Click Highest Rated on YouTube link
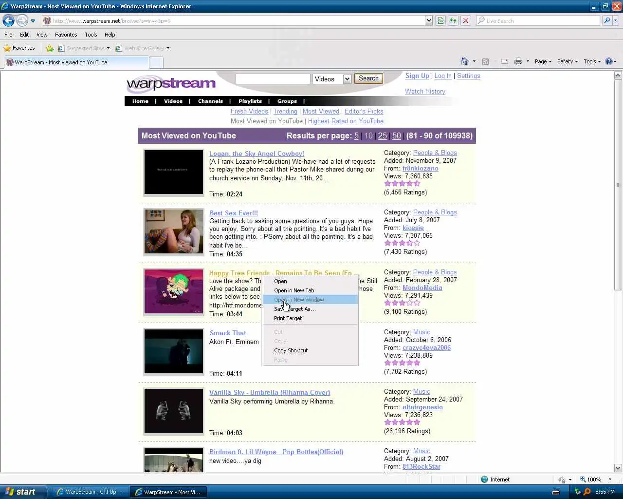The image size is (623, 499). pyautogui.click(x=346, y=121)
